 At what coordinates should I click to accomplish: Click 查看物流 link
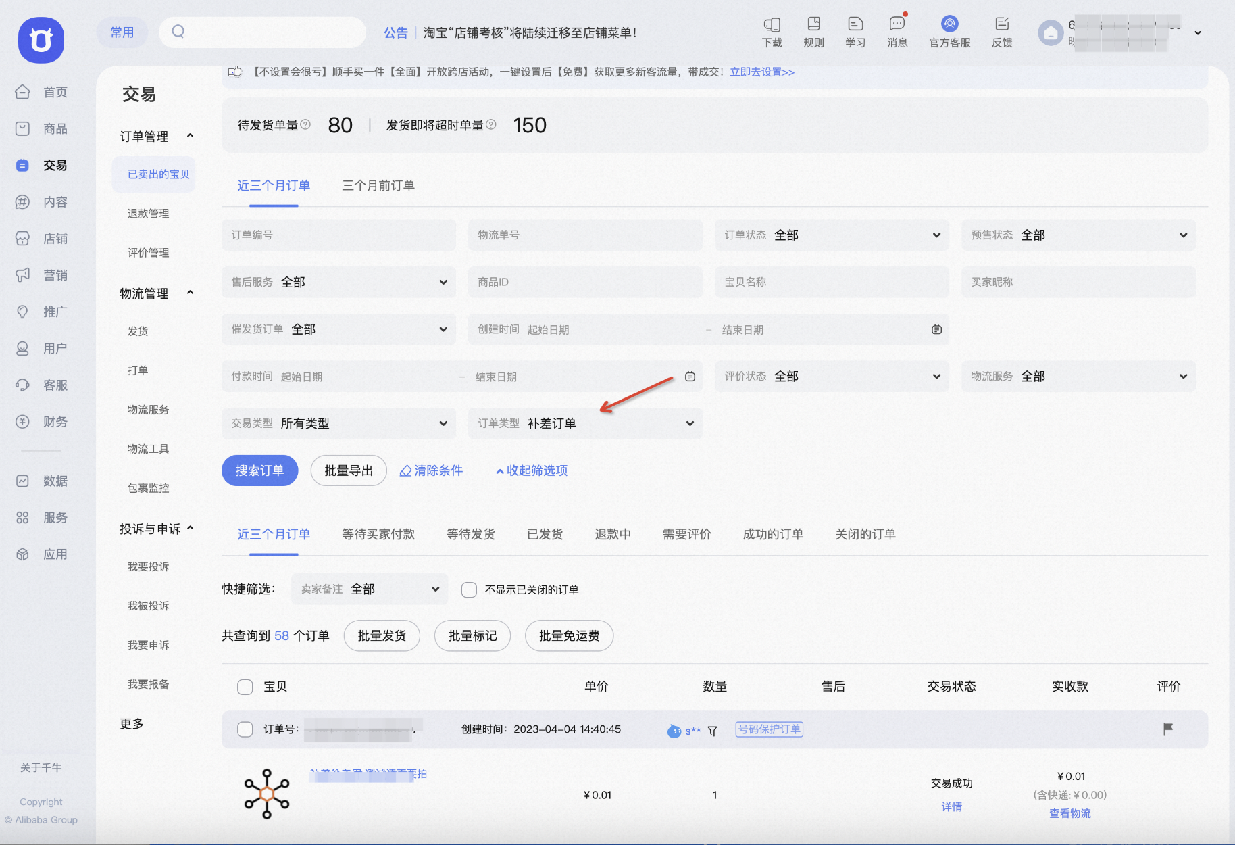[1069, 813]
